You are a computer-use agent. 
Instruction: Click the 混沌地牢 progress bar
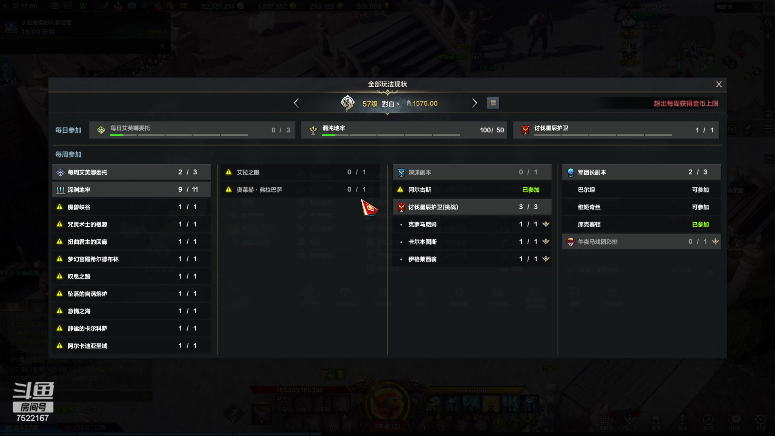coord(391,135)
